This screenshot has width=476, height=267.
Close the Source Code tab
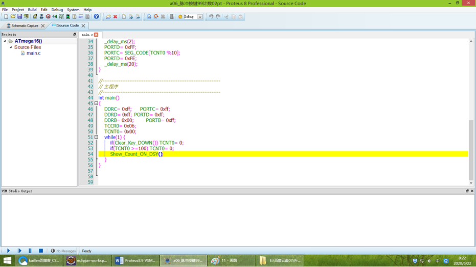click(x=83, y=25)
